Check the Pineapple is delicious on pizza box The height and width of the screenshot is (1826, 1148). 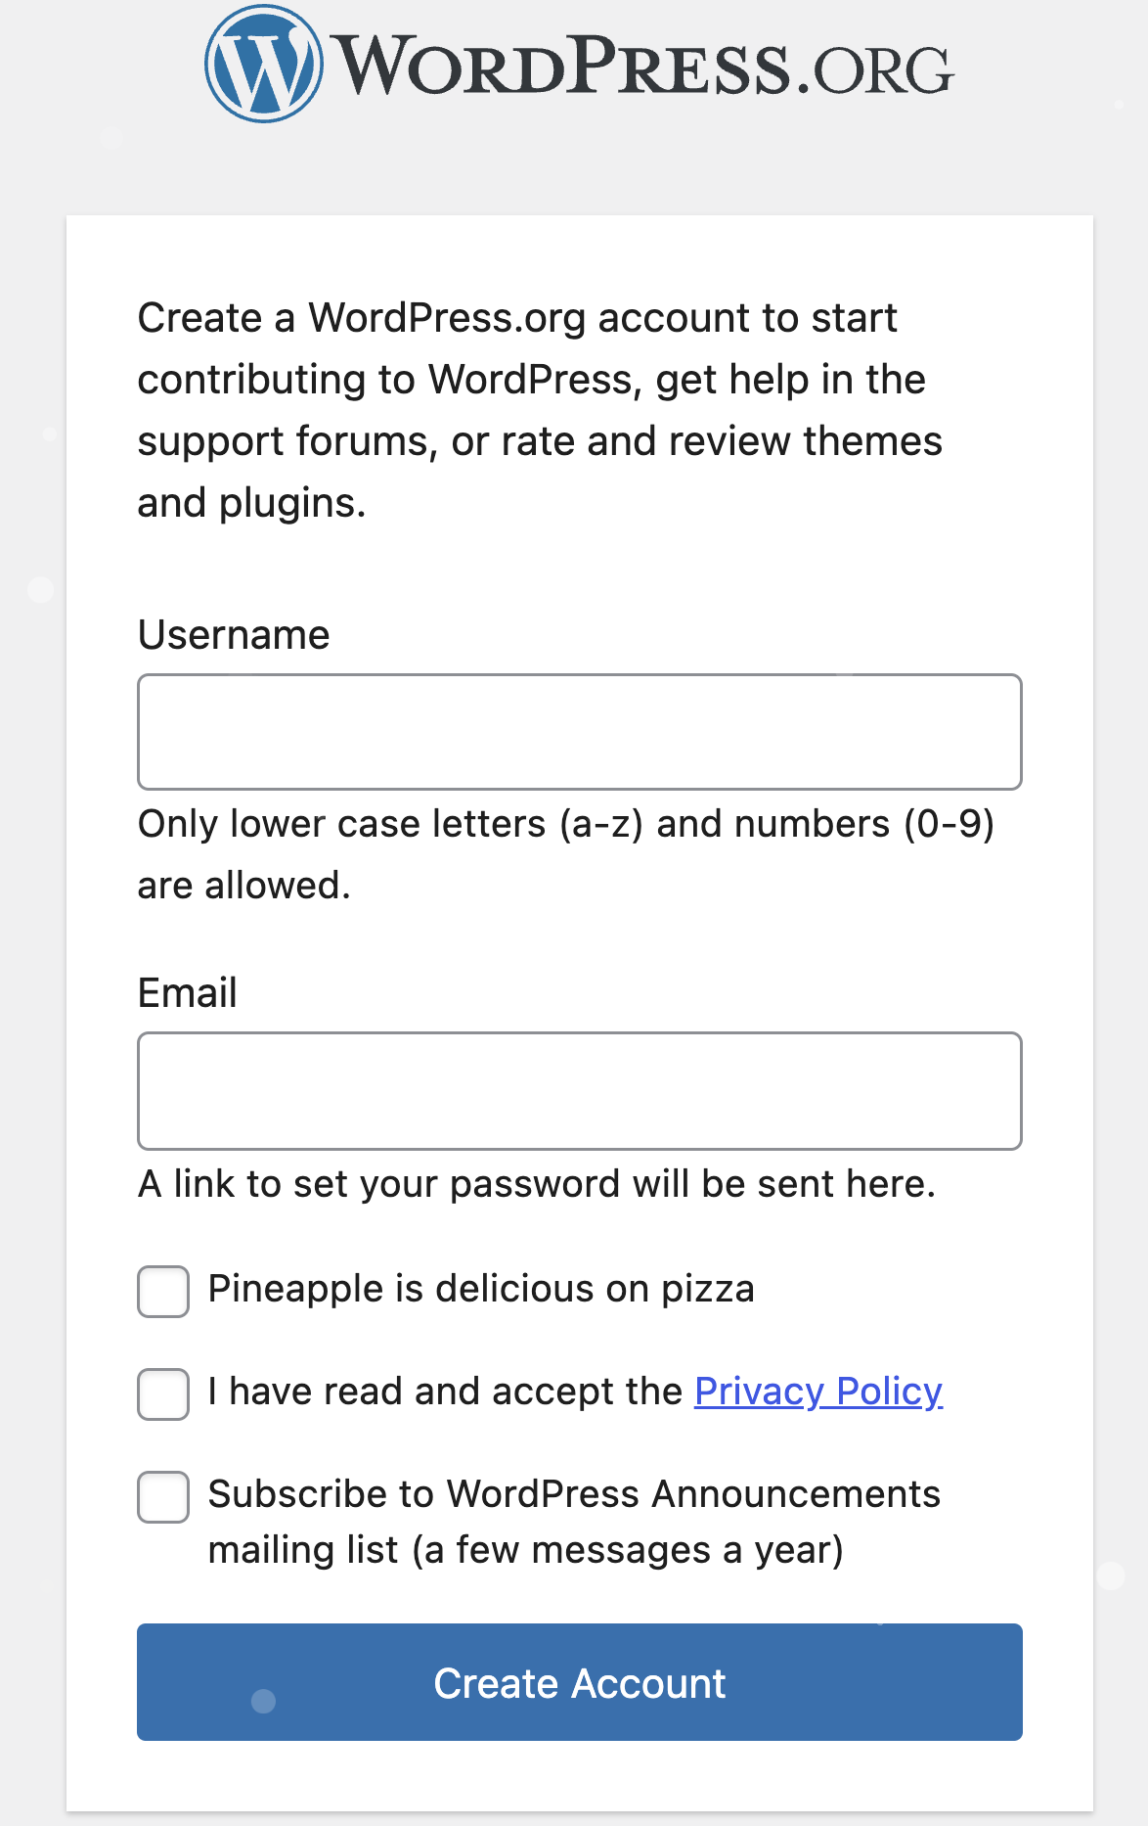[162, 1292]
